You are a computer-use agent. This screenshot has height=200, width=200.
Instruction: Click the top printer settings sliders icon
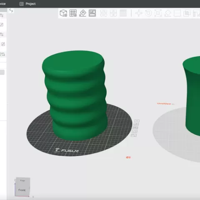pyautogui.click(x=2, y=15)
